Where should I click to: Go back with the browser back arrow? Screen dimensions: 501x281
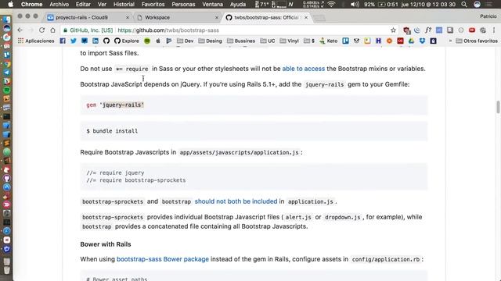pyautogui.click(x=20, y=30)
